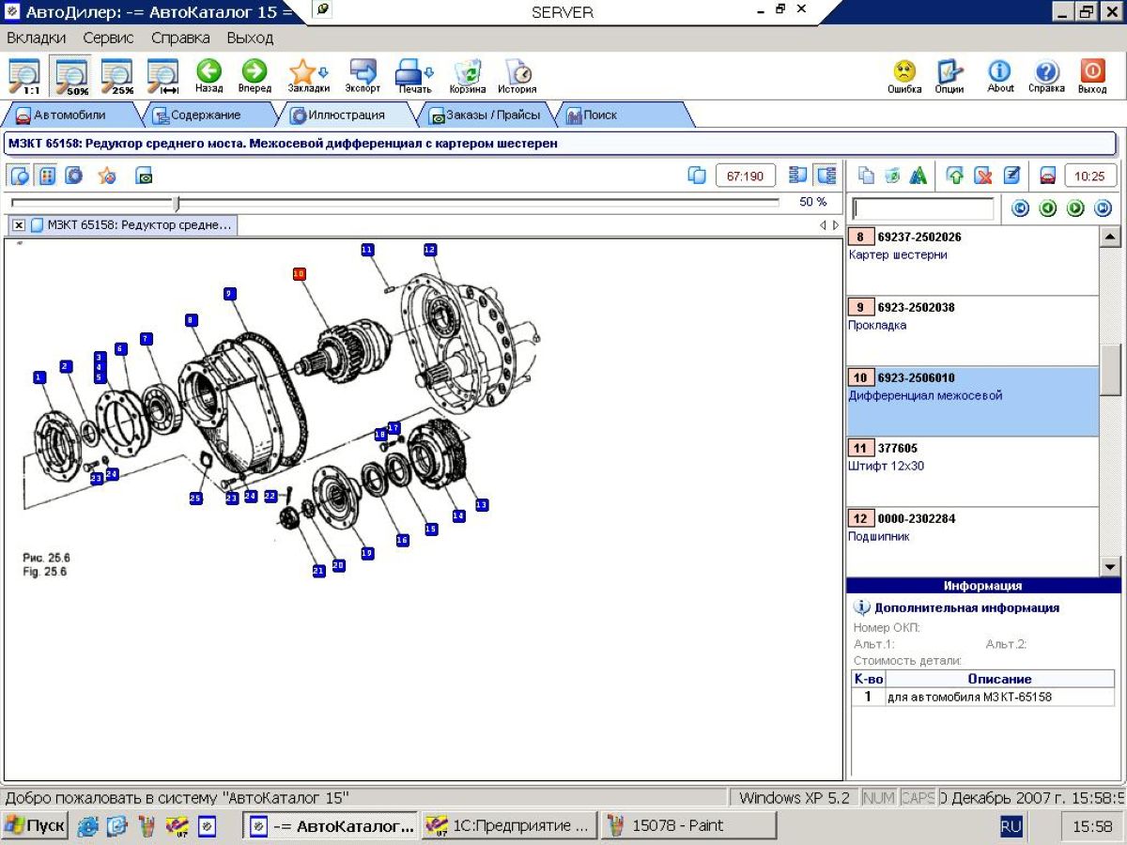Fit illustration to width zoom icon
1127x845 pixels.
163,76
